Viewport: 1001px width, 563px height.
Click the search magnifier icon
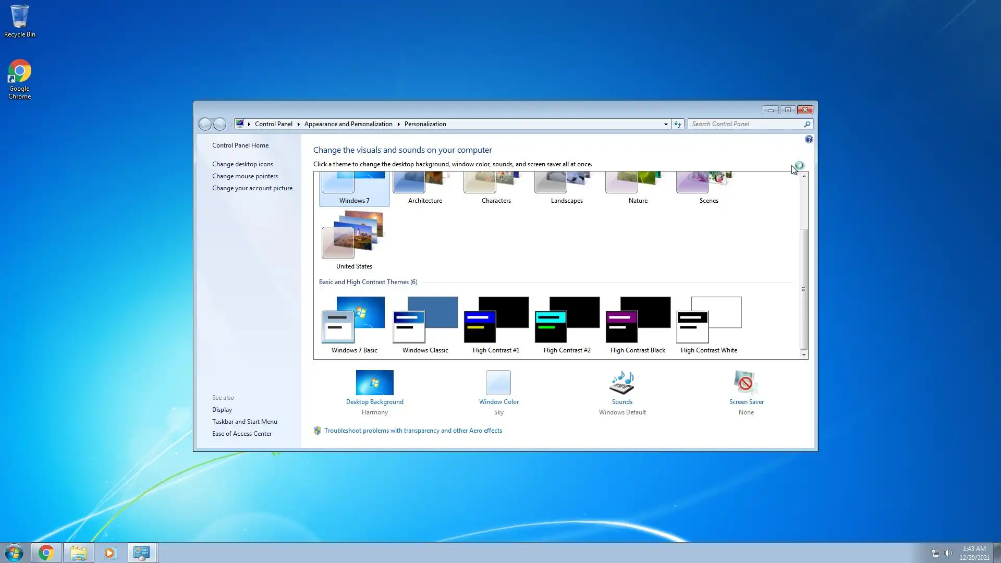807,124
